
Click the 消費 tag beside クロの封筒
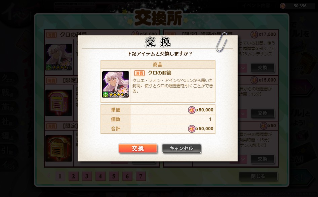139,73
